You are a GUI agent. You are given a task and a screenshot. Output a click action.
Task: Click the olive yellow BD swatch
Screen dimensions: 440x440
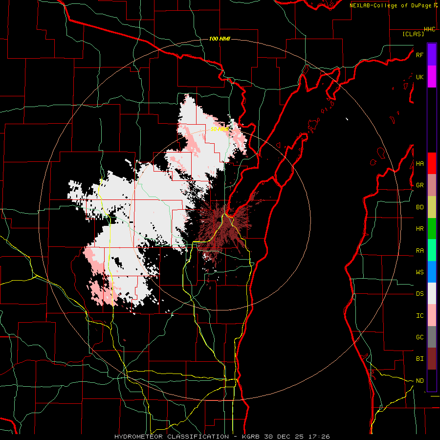click(x=432, y=207)
